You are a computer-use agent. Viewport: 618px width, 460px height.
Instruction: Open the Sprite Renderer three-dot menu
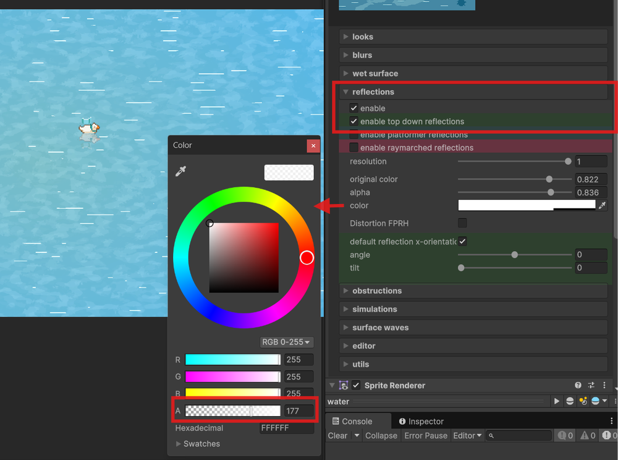click(x=604, y=385)
